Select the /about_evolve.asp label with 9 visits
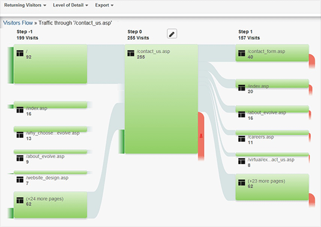Viewport: 321px width, 227px height. coord(45,156)
